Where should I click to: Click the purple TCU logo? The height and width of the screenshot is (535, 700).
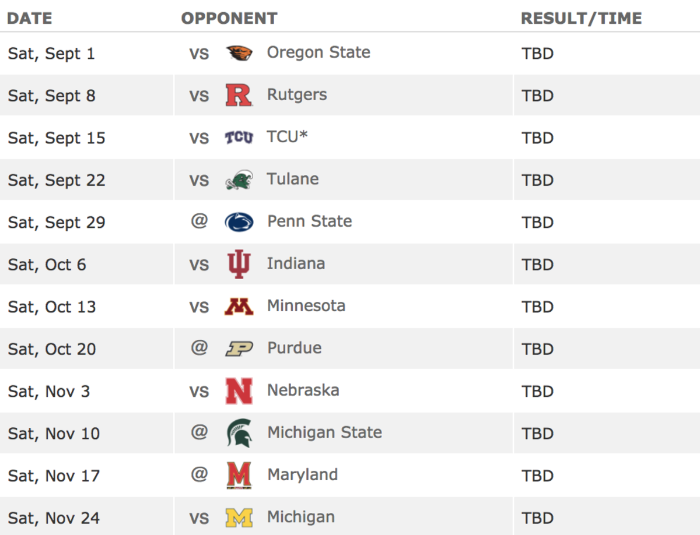click(239, 138)
